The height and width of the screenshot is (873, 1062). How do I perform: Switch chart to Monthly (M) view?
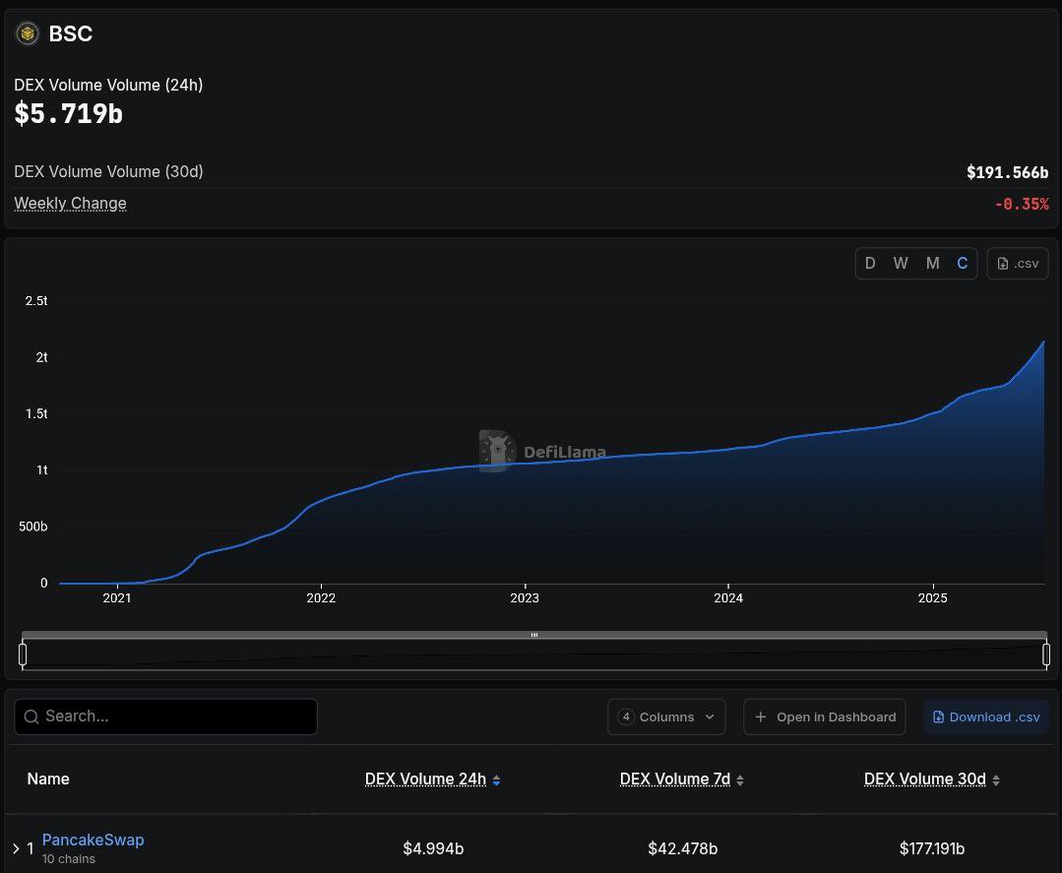(x=933, y=264)
